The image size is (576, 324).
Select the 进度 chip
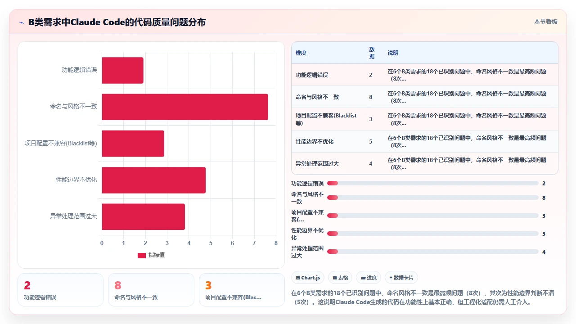coord(369,278)
